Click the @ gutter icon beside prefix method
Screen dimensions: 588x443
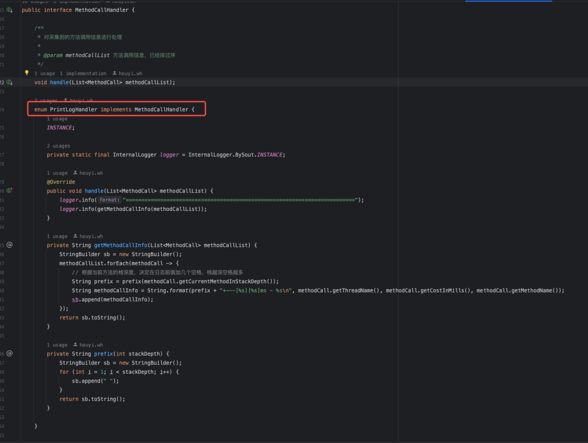[9, 353]
